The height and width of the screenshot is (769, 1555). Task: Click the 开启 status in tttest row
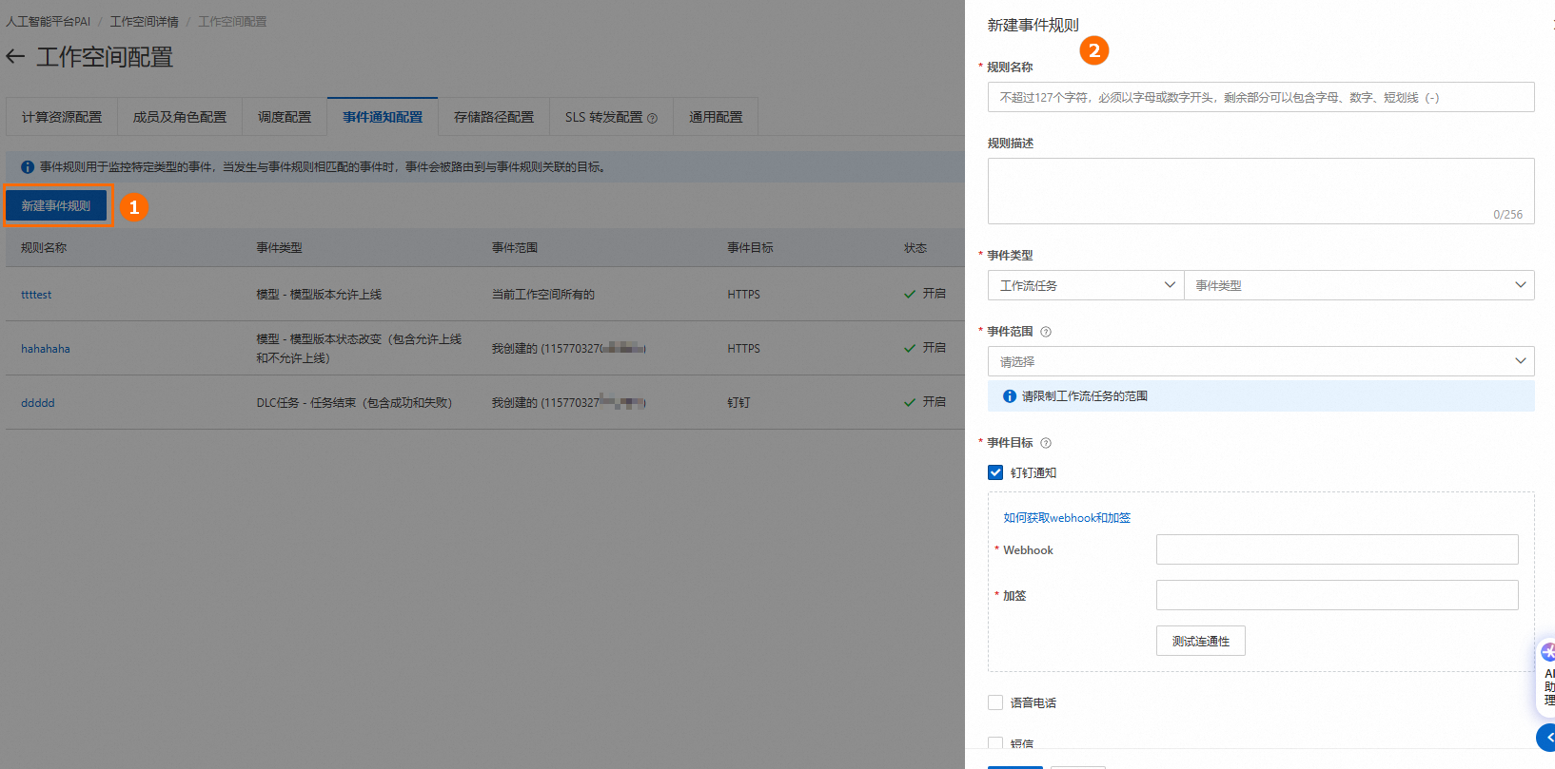tap(925, 294)
